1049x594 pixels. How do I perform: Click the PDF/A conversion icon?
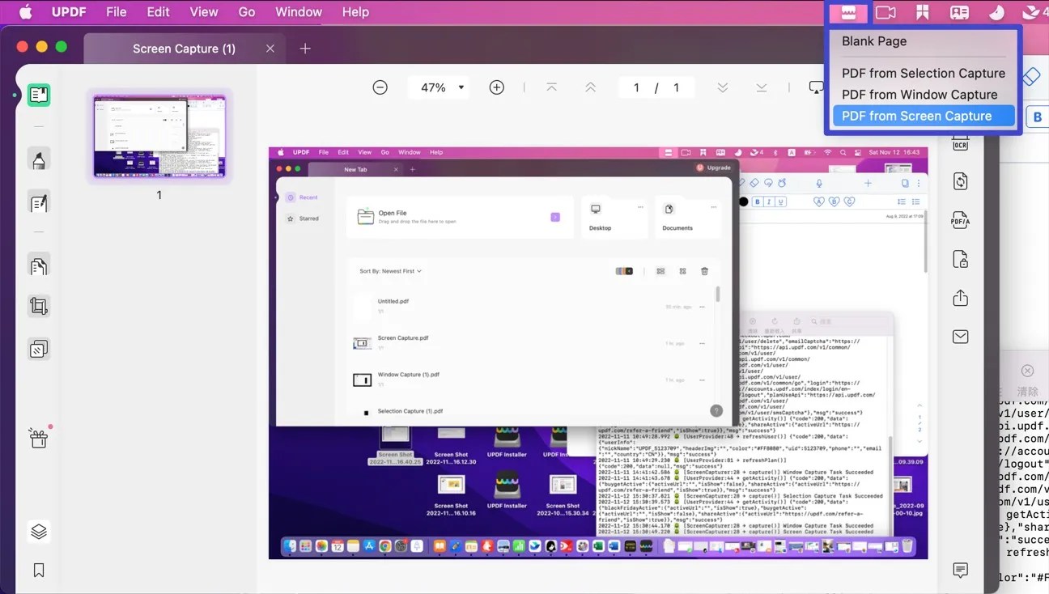(x=960, y=220)
